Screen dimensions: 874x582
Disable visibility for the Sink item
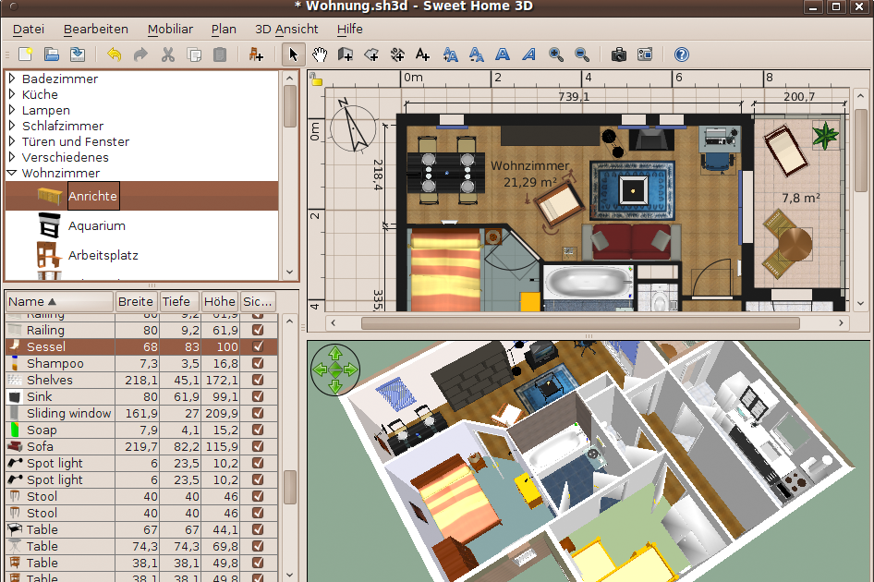coord(258,396)
